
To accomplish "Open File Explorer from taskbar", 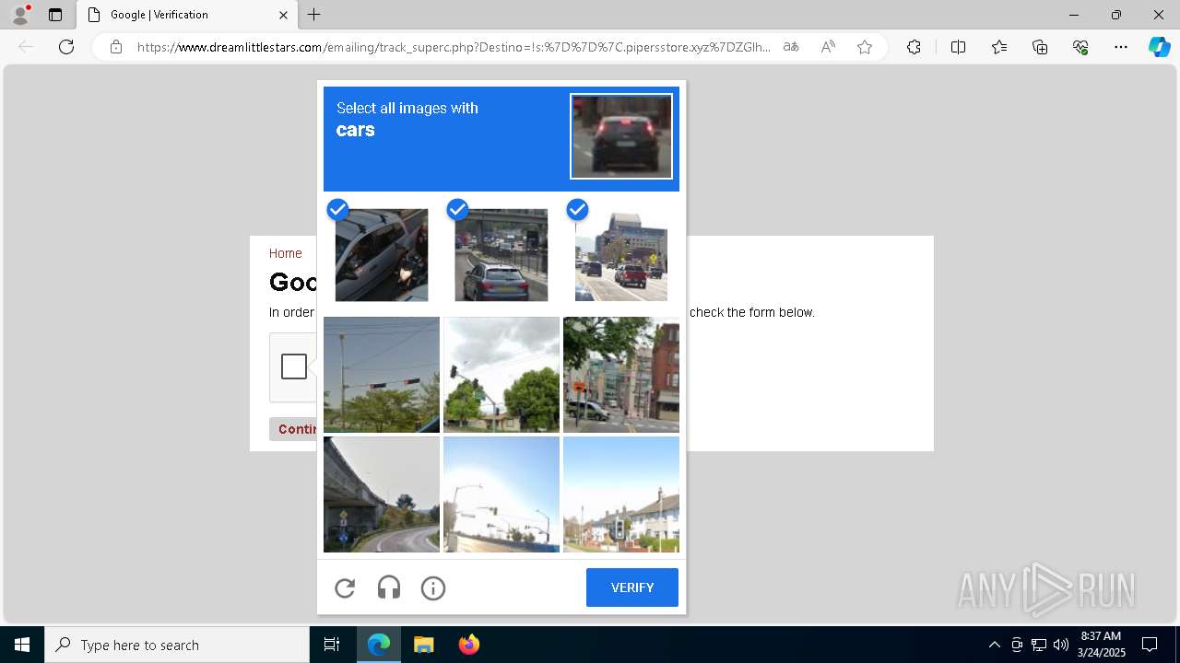I will click(423, 645).
